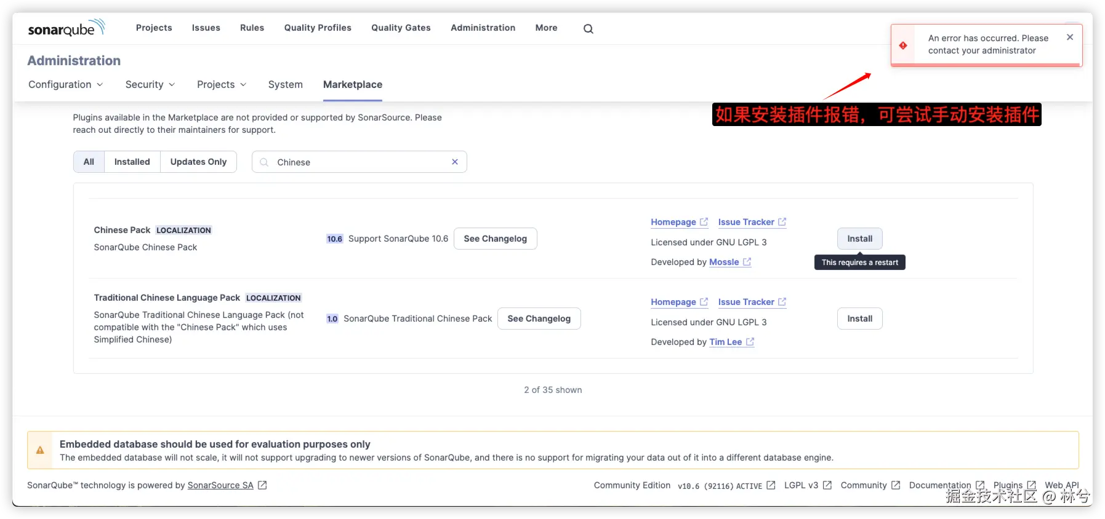Click the search icon inside the plugin filter
The image size is (1105, 519).
(264, 162)
